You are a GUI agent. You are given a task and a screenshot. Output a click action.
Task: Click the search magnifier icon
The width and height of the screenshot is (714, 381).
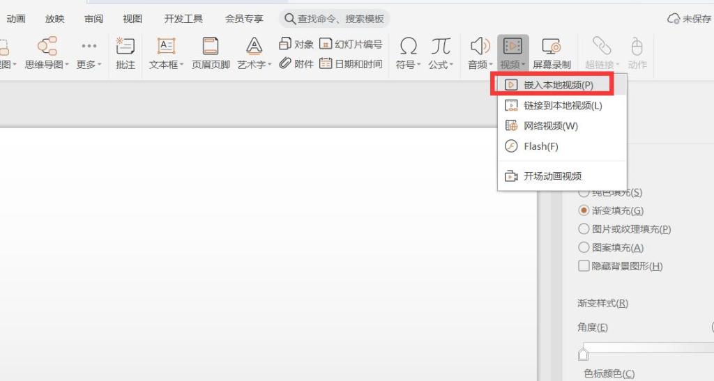(289, 19)
